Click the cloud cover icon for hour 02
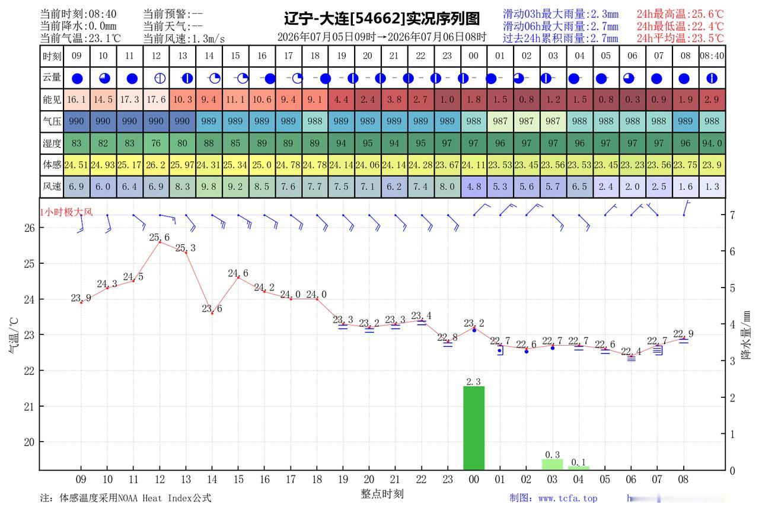759x511 pixels. coord(518,78)
